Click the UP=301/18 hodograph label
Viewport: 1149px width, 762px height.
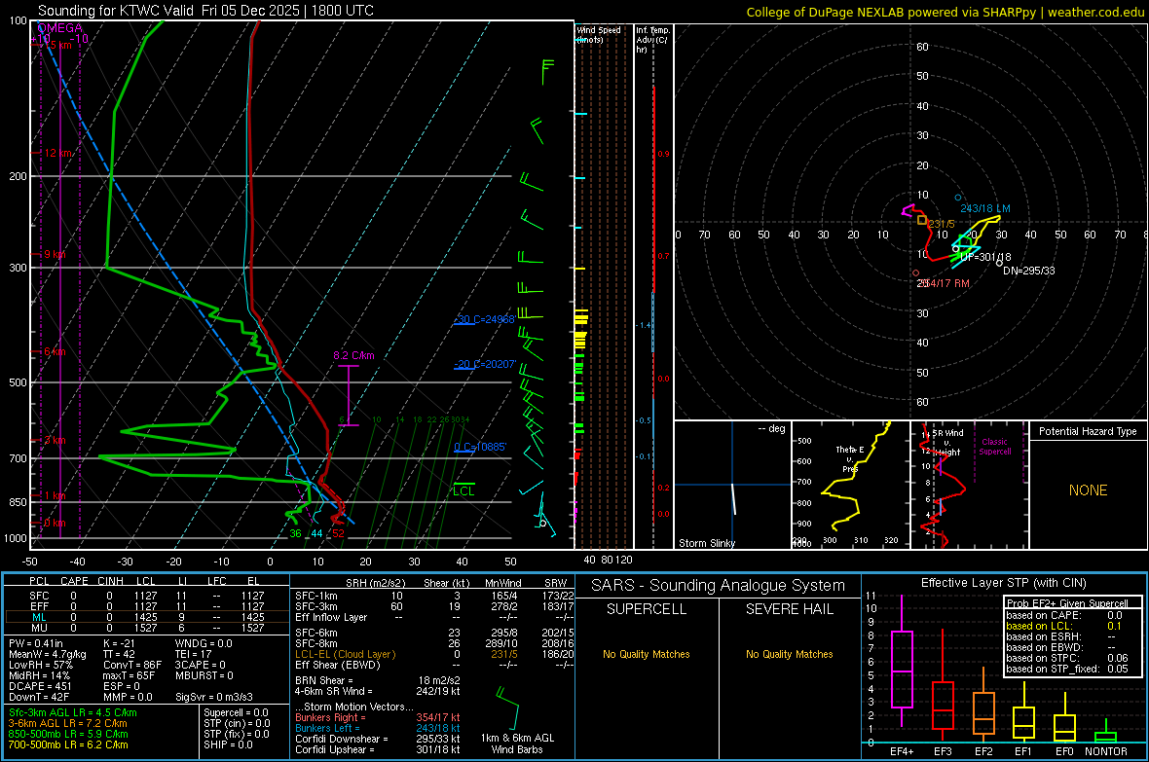pyautogui.click(x=985, y=257)
